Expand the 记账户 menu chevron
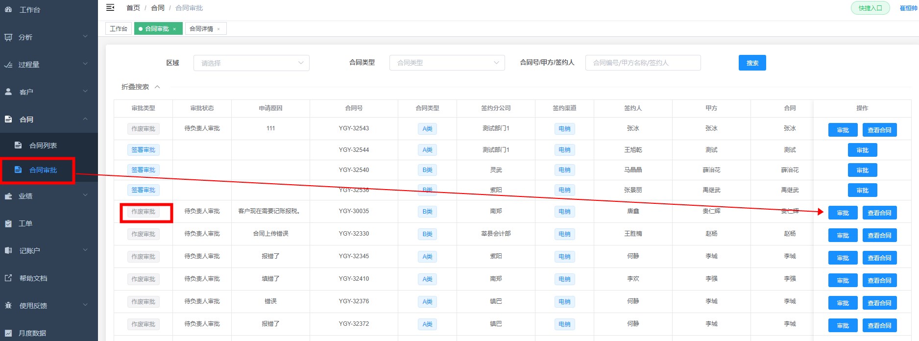 [x=85, y=250]
